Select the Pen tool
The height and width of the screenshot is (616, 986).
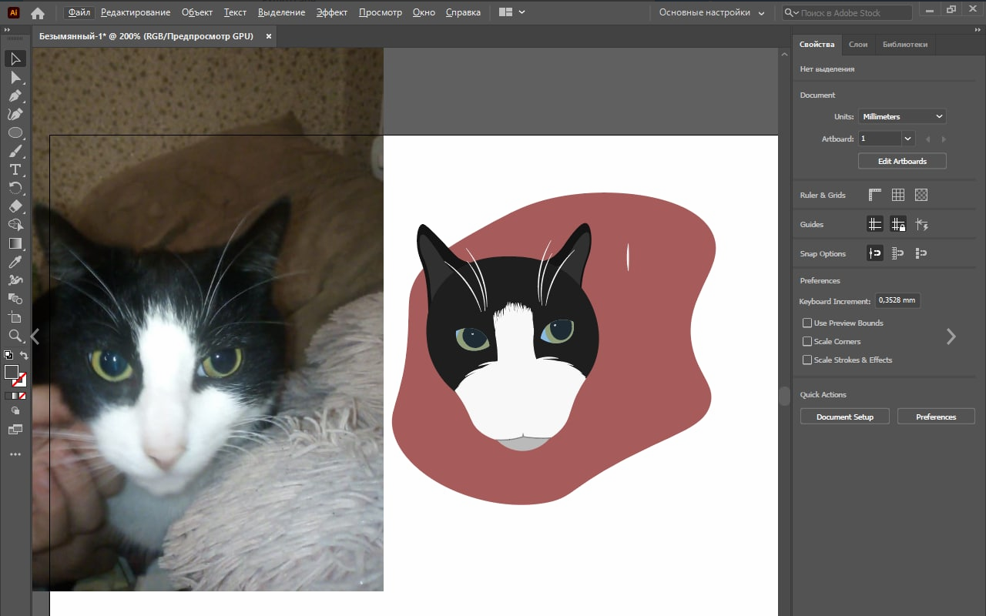click(x=15, y=96)
